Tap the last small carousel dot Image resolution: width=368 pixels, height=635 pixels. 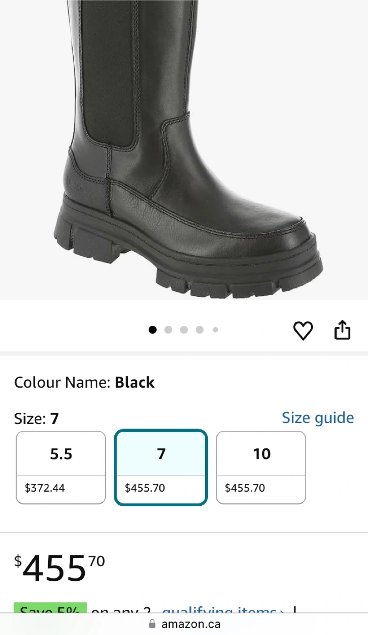215,330
